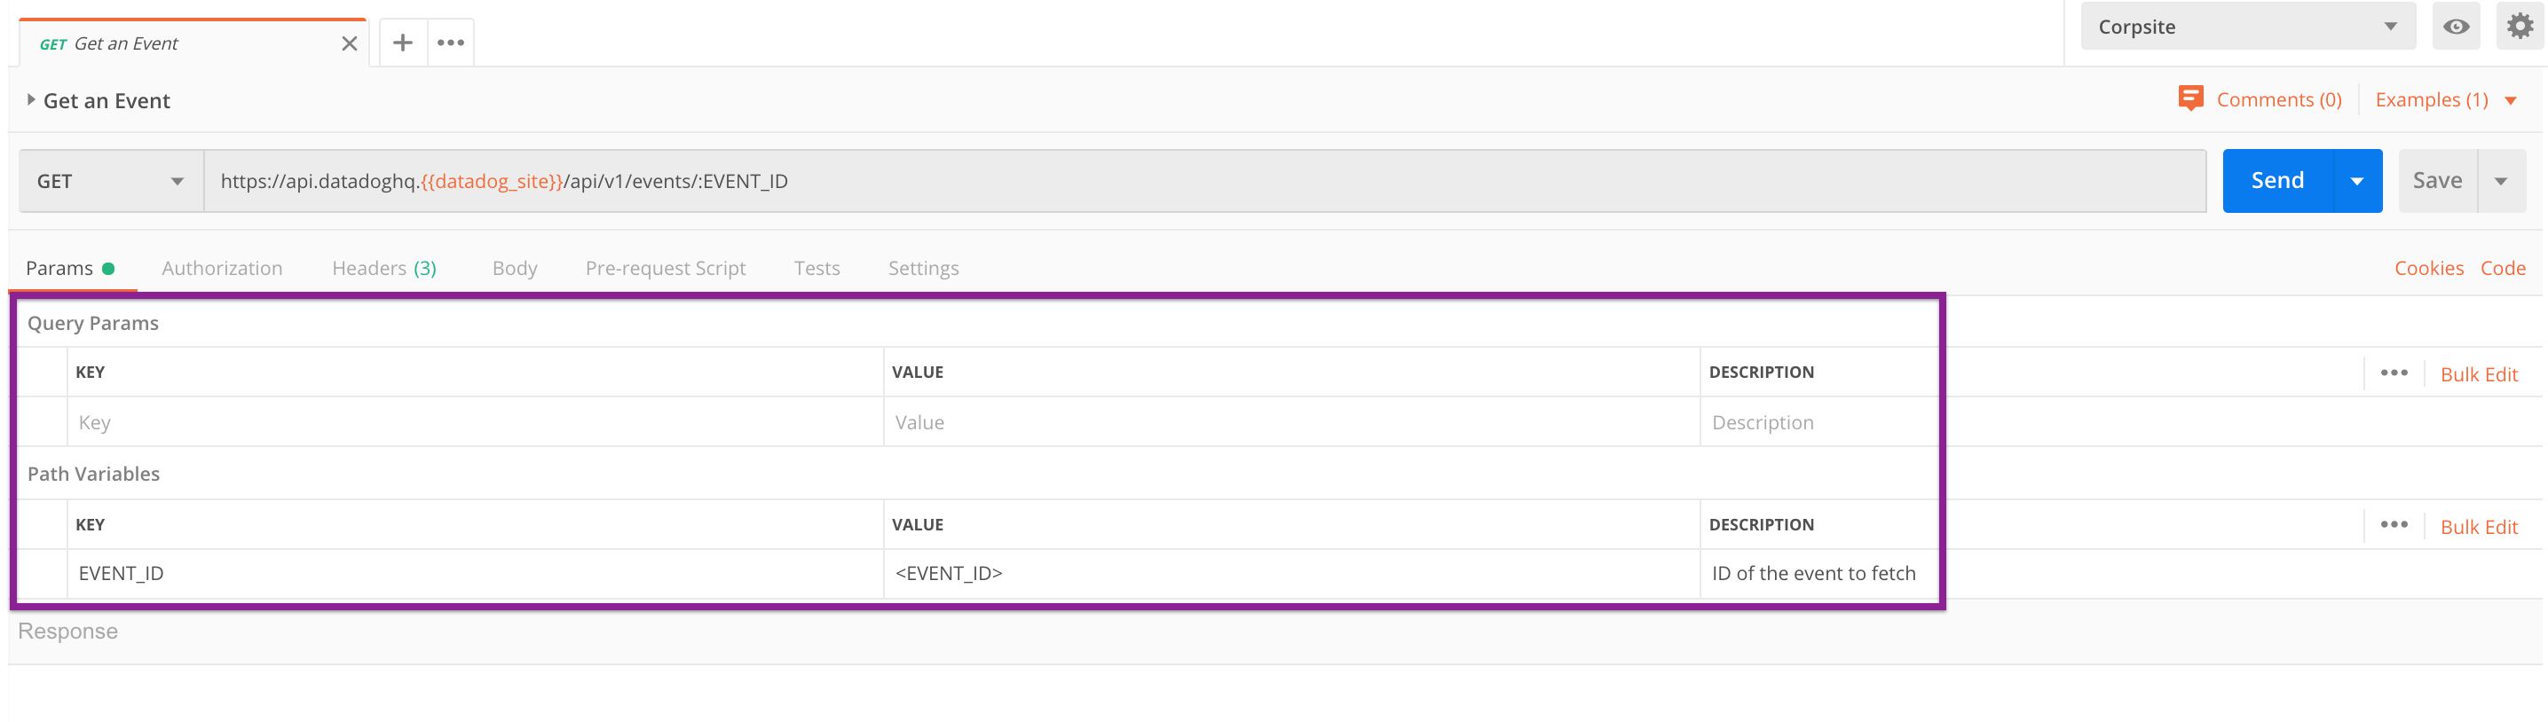Open the Cookies link
The image size is (2548, 722).
click(2428, 268)
